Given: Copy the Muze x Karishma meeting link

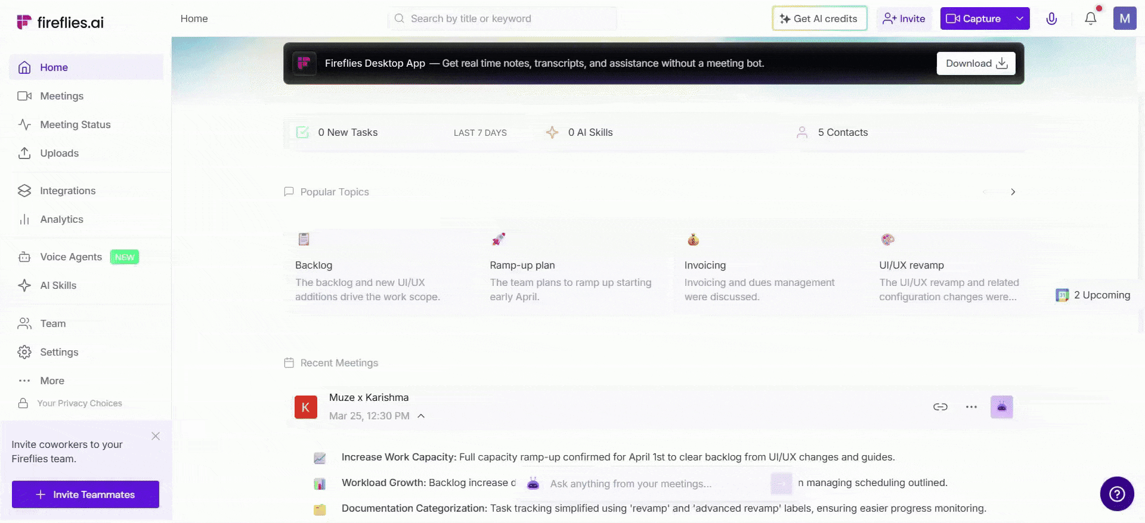Looking at the screenshot, I should pos(940,407).
